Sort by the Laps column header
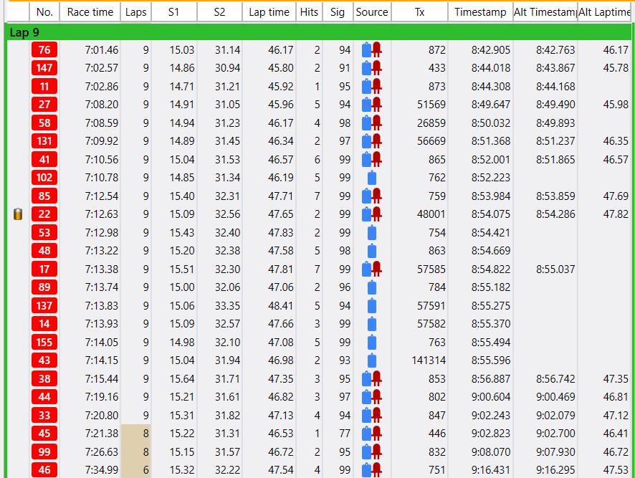 (x=135, y=12)
